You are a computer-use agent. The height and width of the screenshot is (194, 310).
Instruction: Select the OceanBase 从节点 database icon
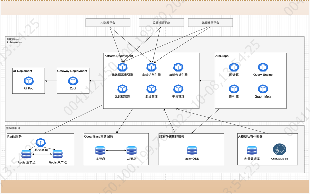[x=132, y=150]
